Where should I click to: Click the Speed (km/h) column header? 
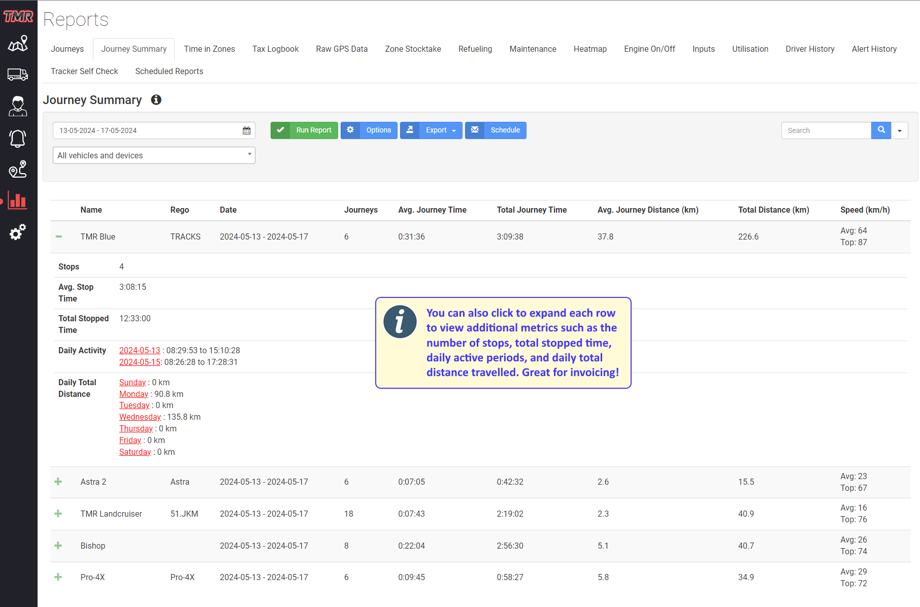coord(865,210)
